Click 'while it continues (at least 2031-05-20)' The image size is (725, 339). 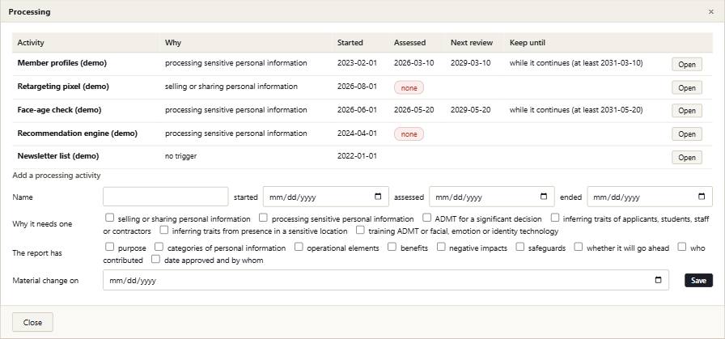pyautogui.click(x=576, y=110)
